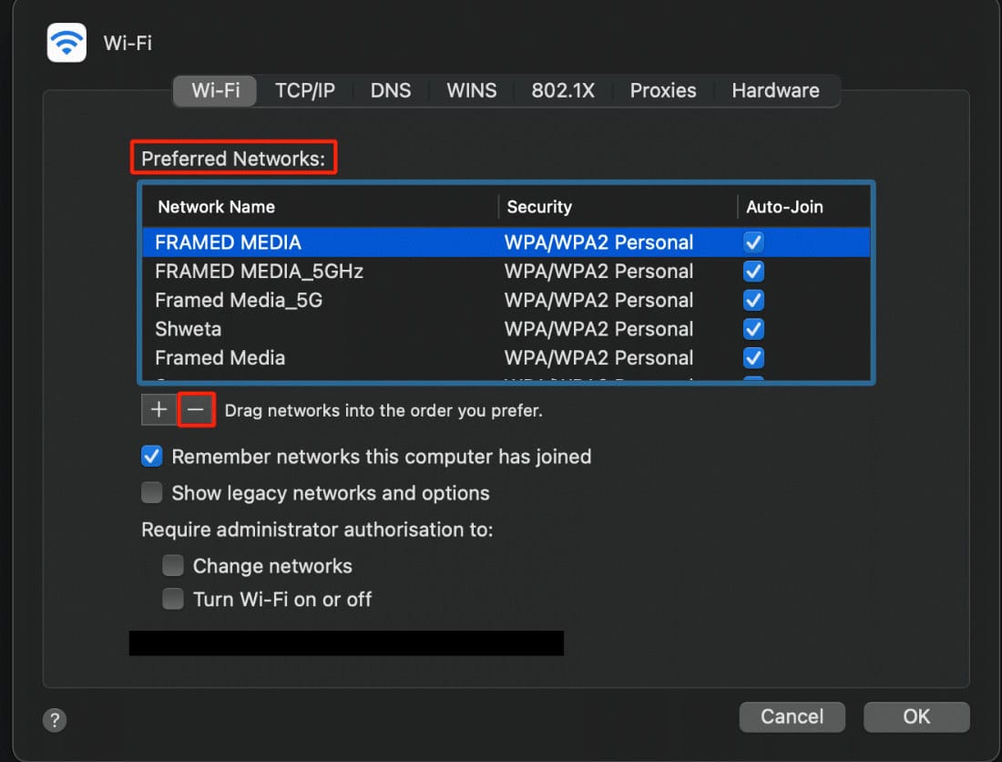Image resolution: width=1002 pixels, height=762 pixels.
Task: Open the DNS tab
Action: (x=390, y=90)
